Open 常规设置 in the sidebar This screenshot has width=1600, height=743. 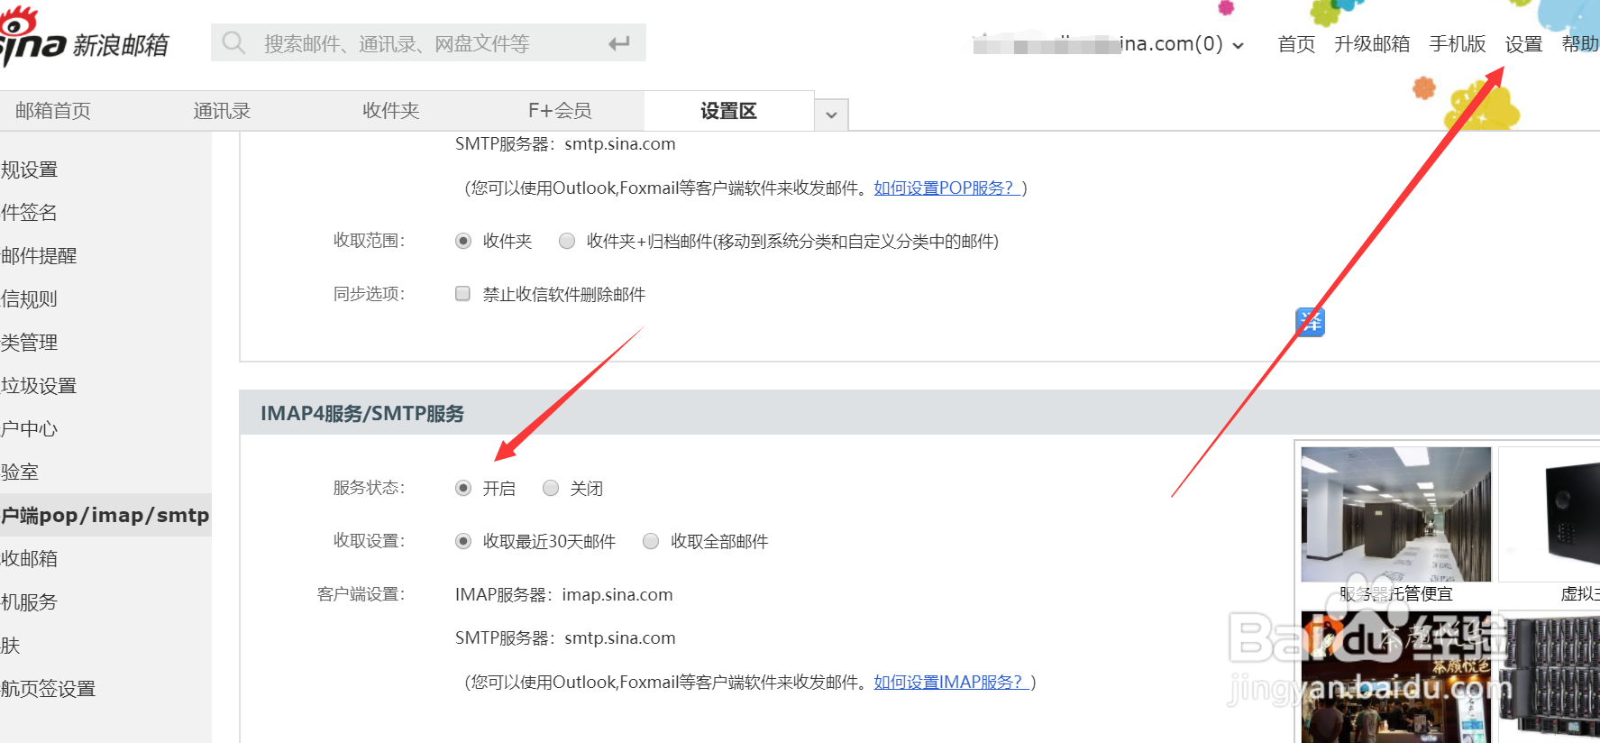click(x=29, y=170)
